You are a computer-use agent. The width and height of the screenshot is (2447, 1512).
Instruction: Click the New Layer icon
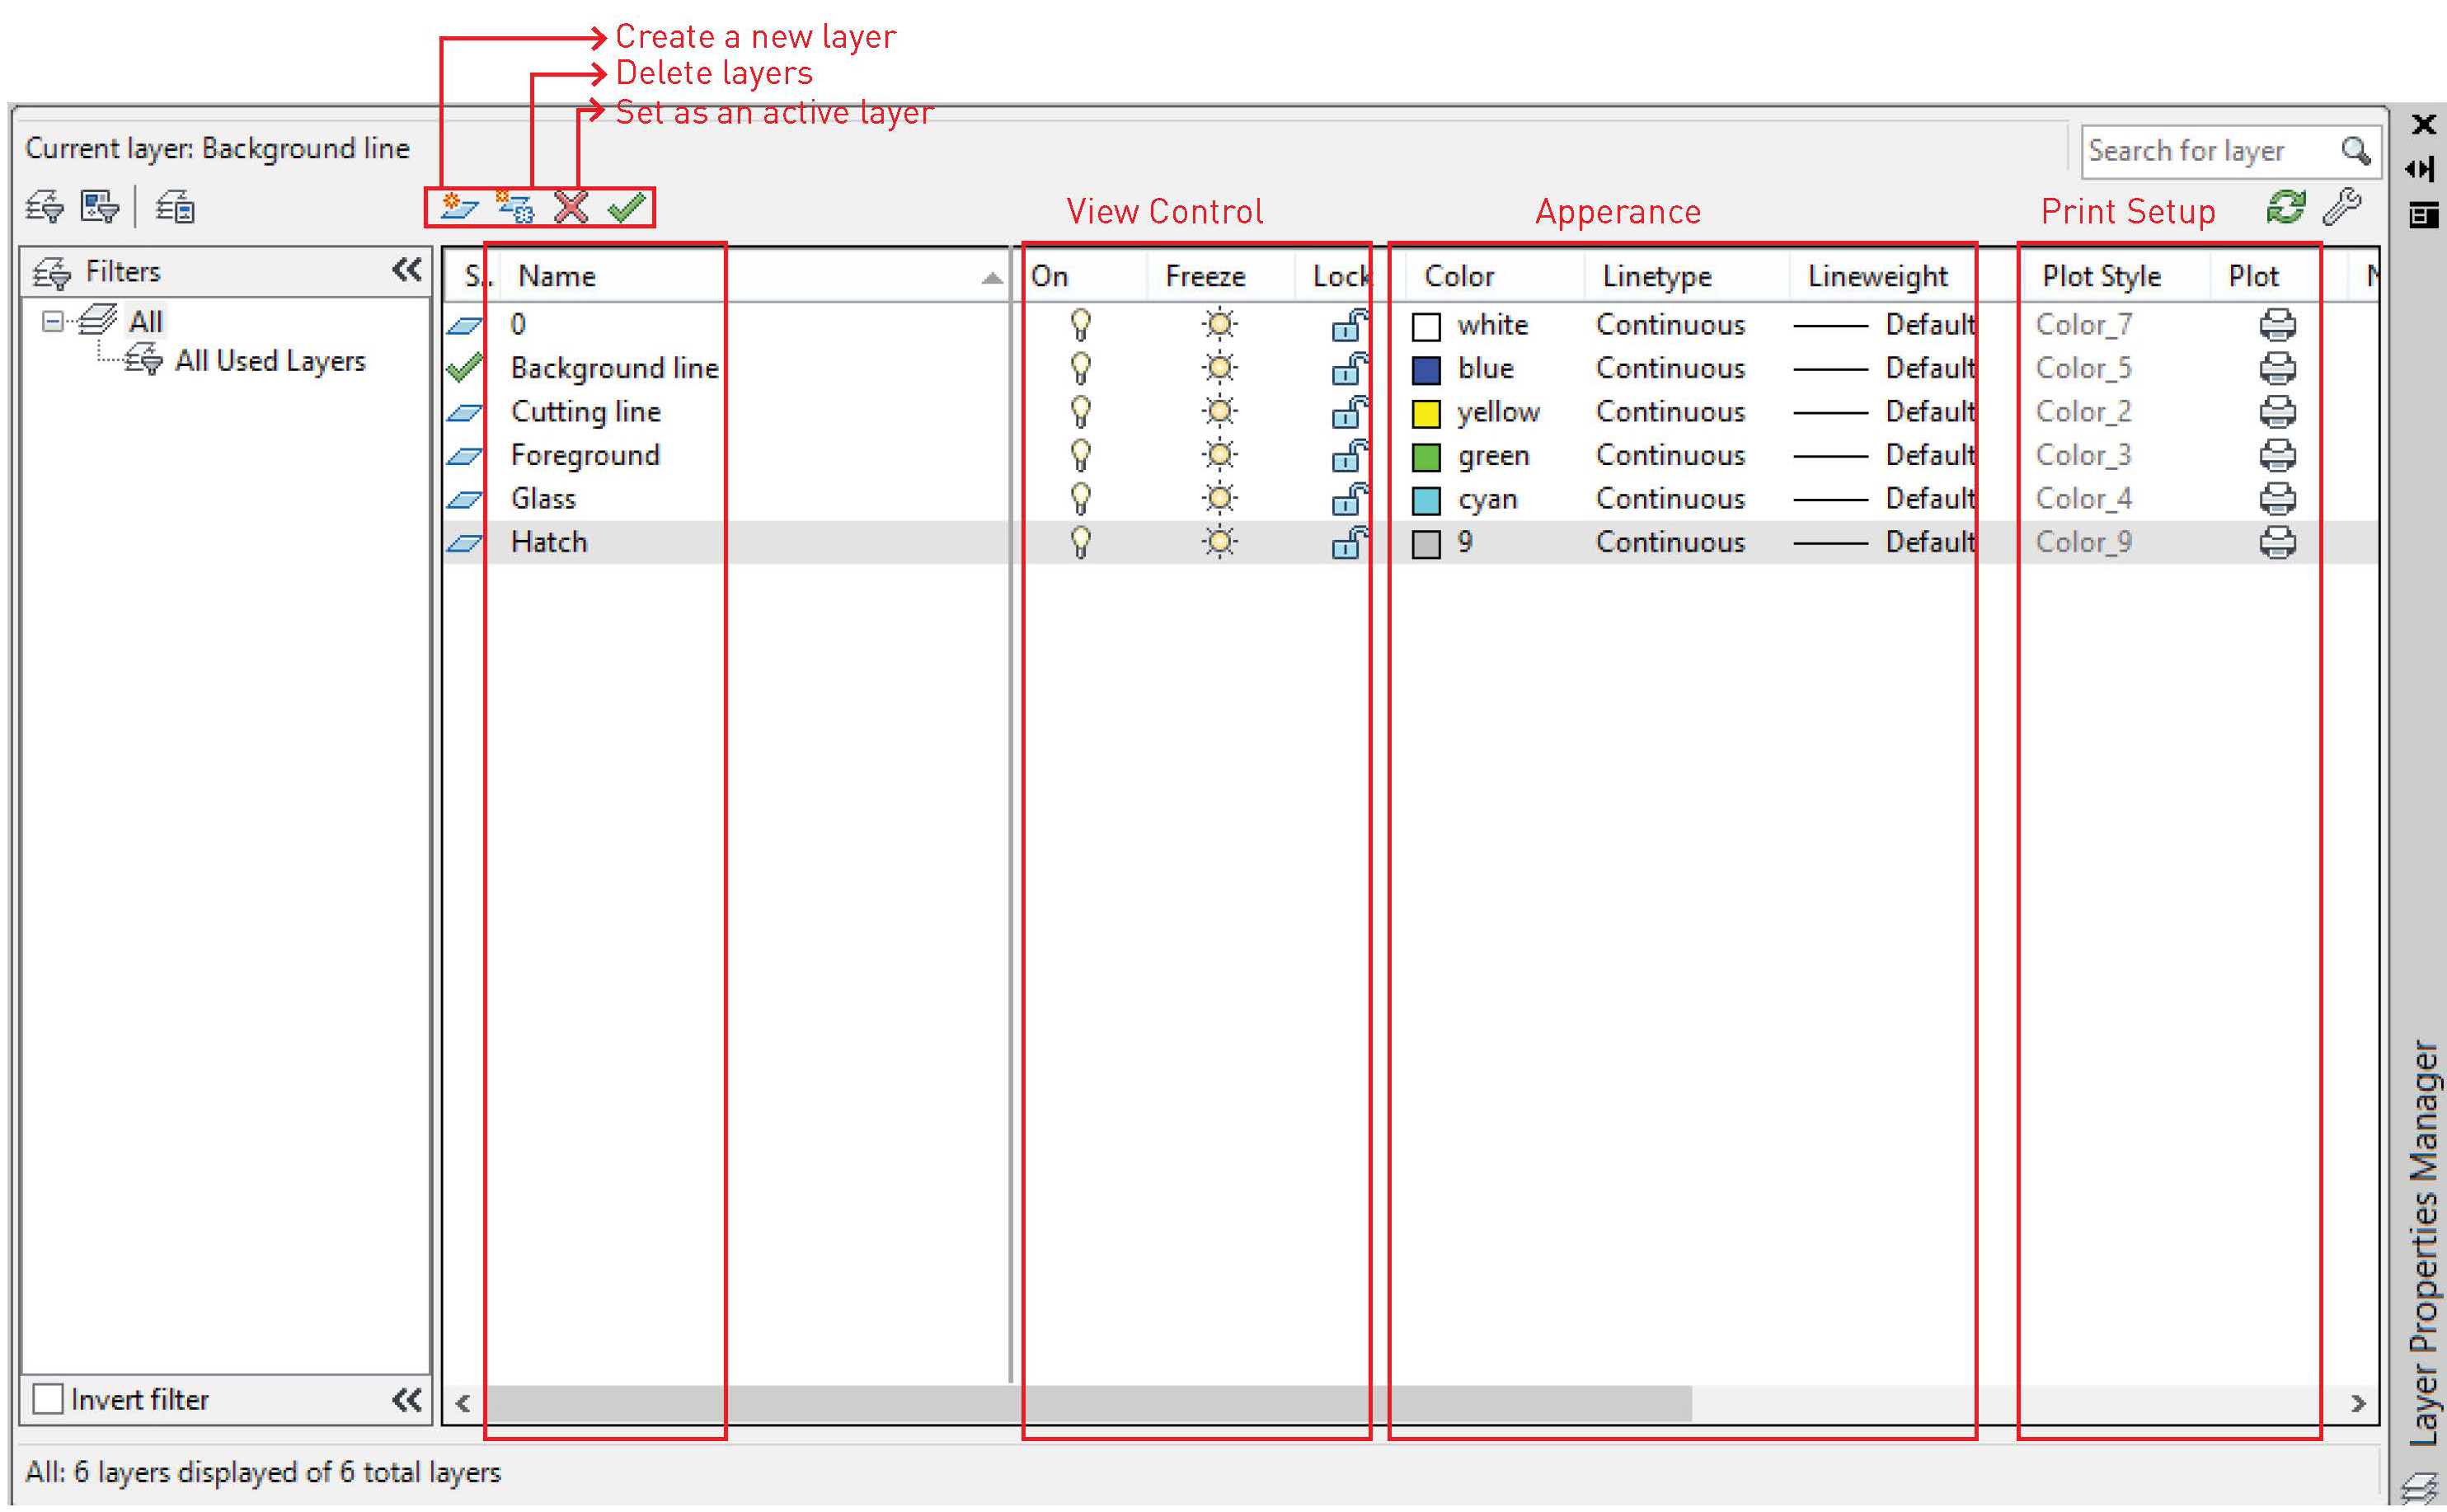coord(459,207)
